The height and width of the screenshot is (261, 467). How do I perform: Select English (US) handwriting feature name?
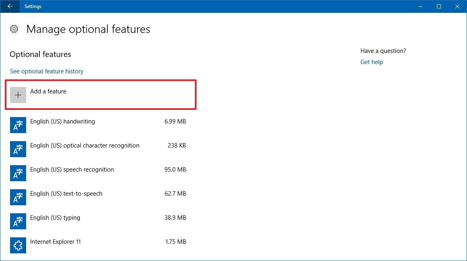(63, 121)
